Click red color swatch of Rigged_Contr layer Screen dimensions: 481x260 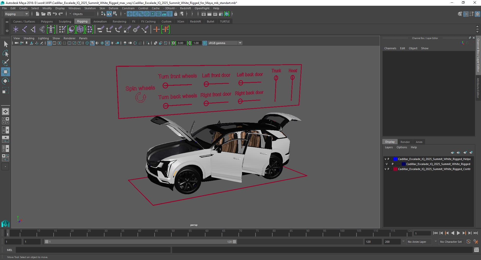[x=395, y=169]
